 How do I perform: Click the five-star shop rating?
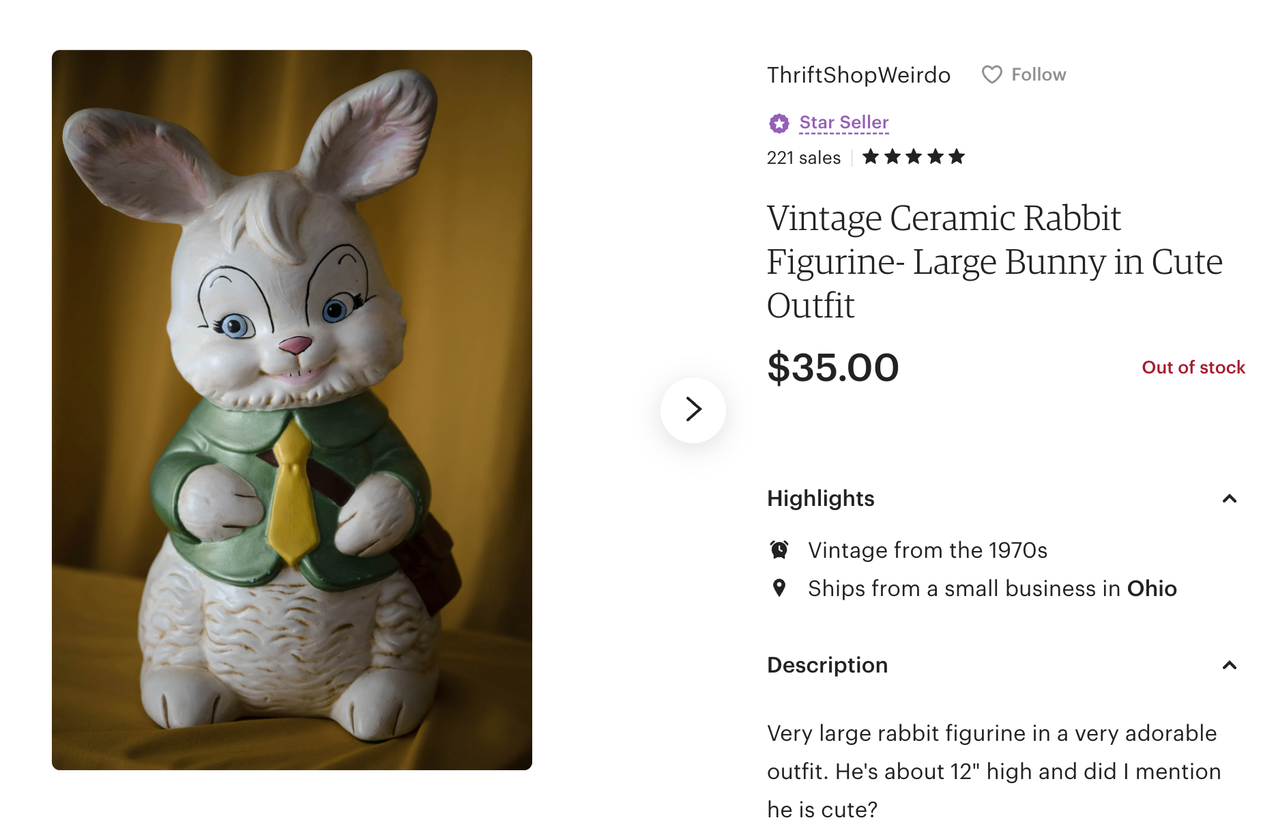(913, 157)
